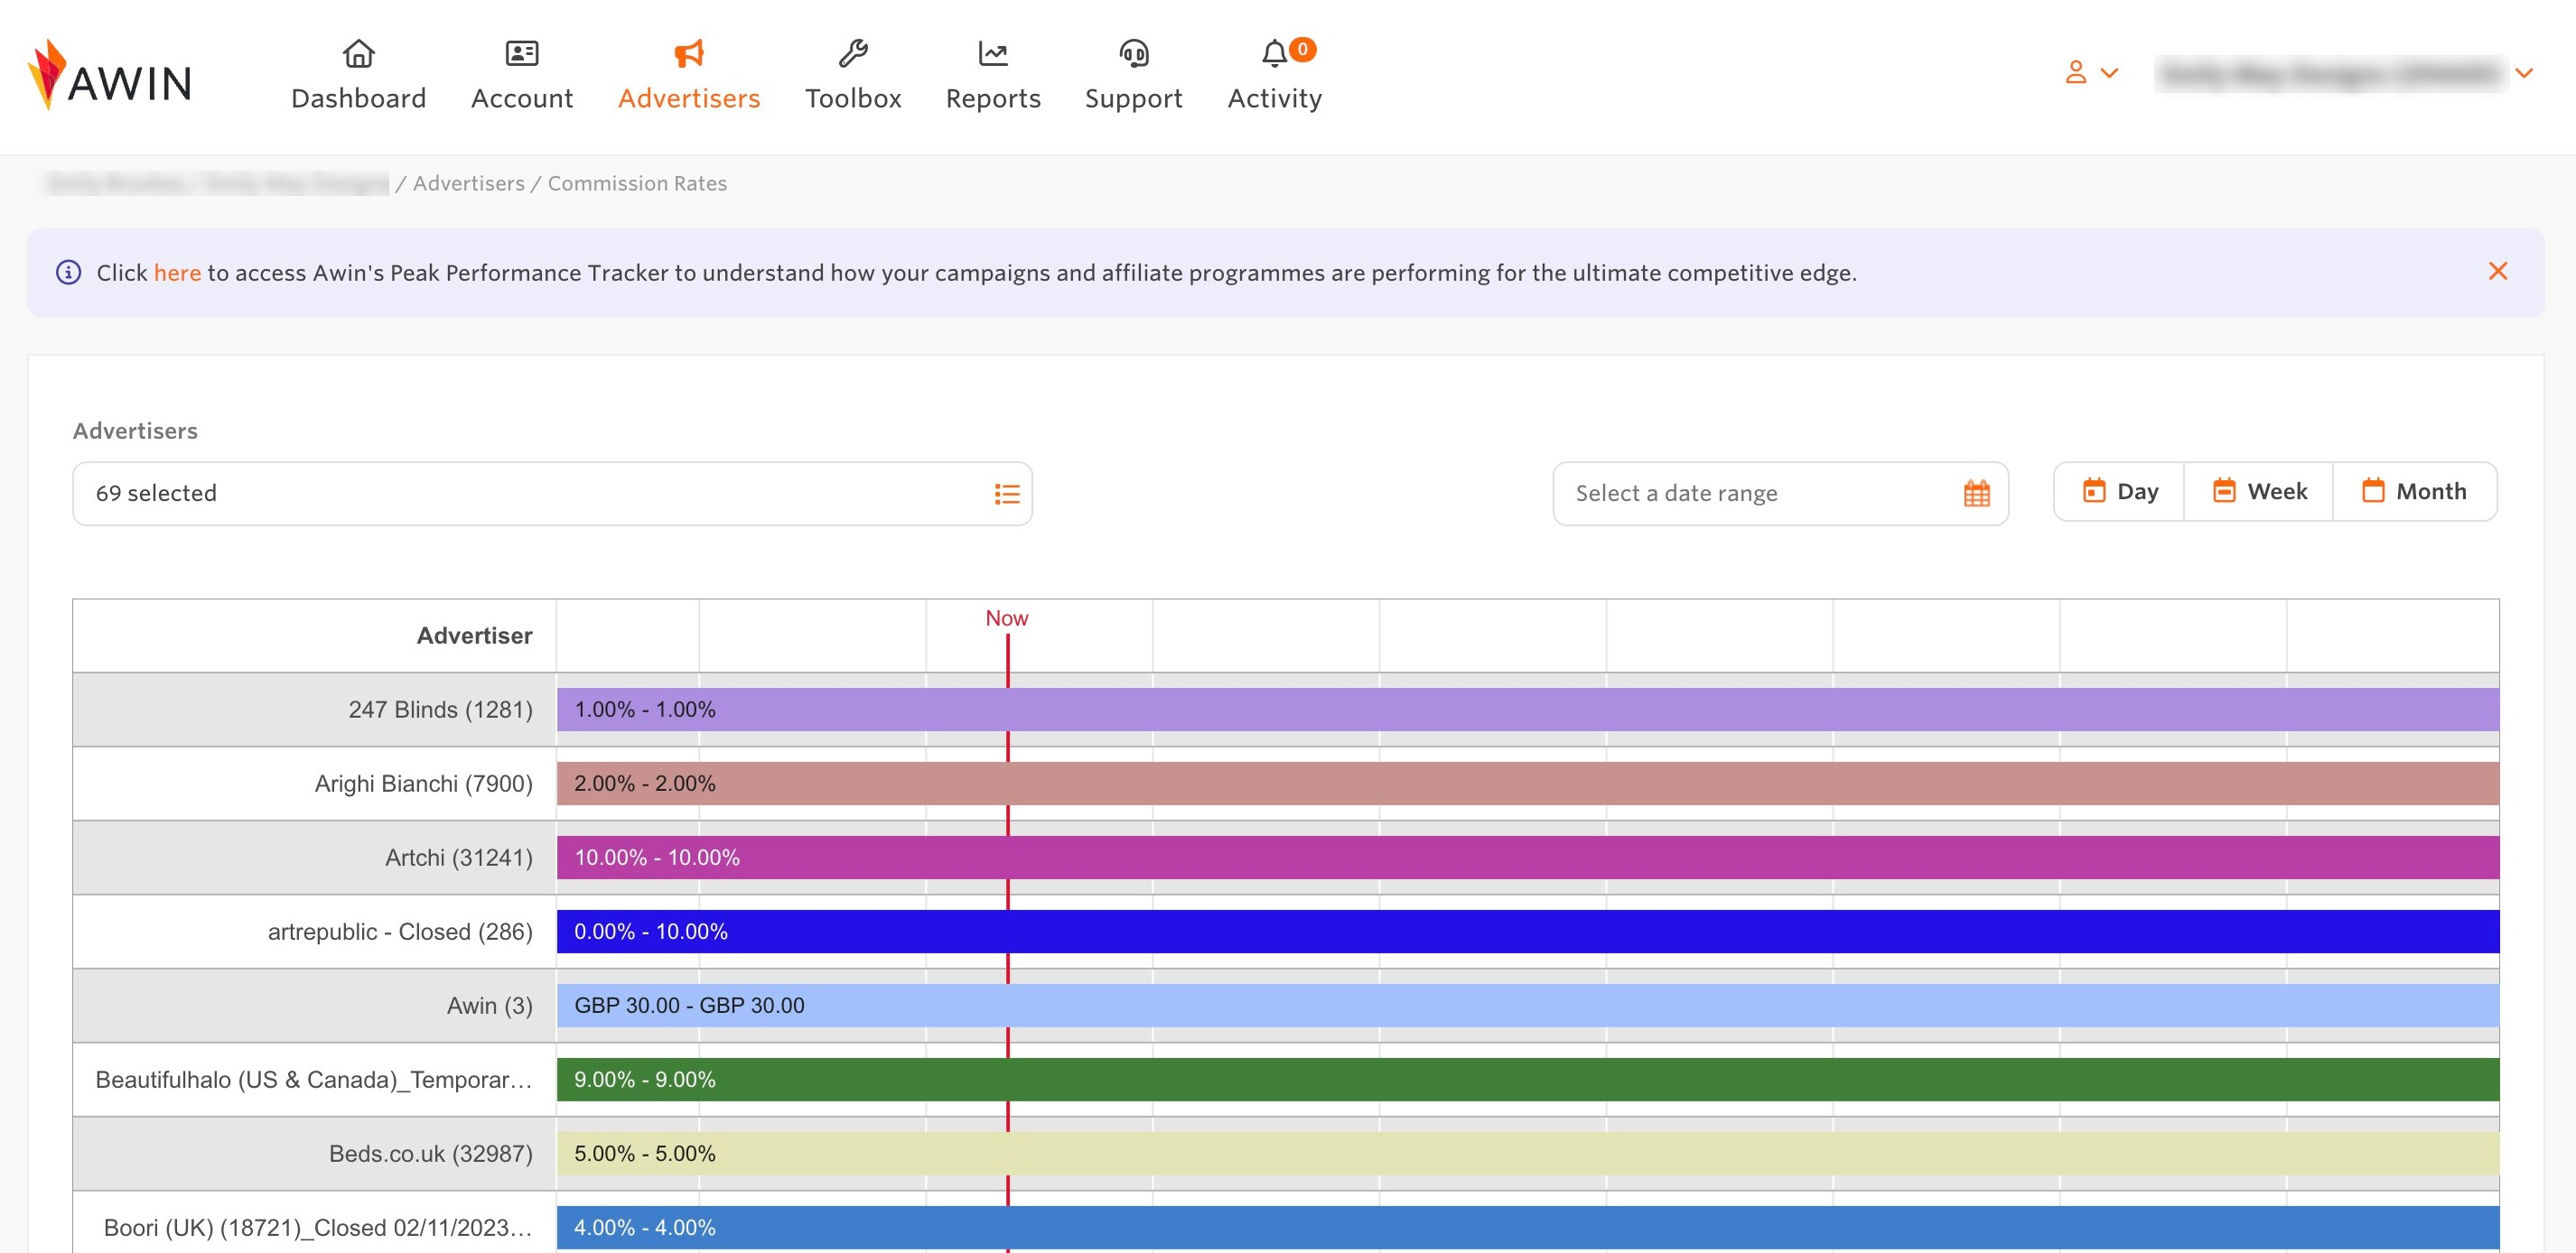Open the Support headset icon
Image resolution: width=2576 pixels, height=1253 pixels.
tap(1134, 53)
